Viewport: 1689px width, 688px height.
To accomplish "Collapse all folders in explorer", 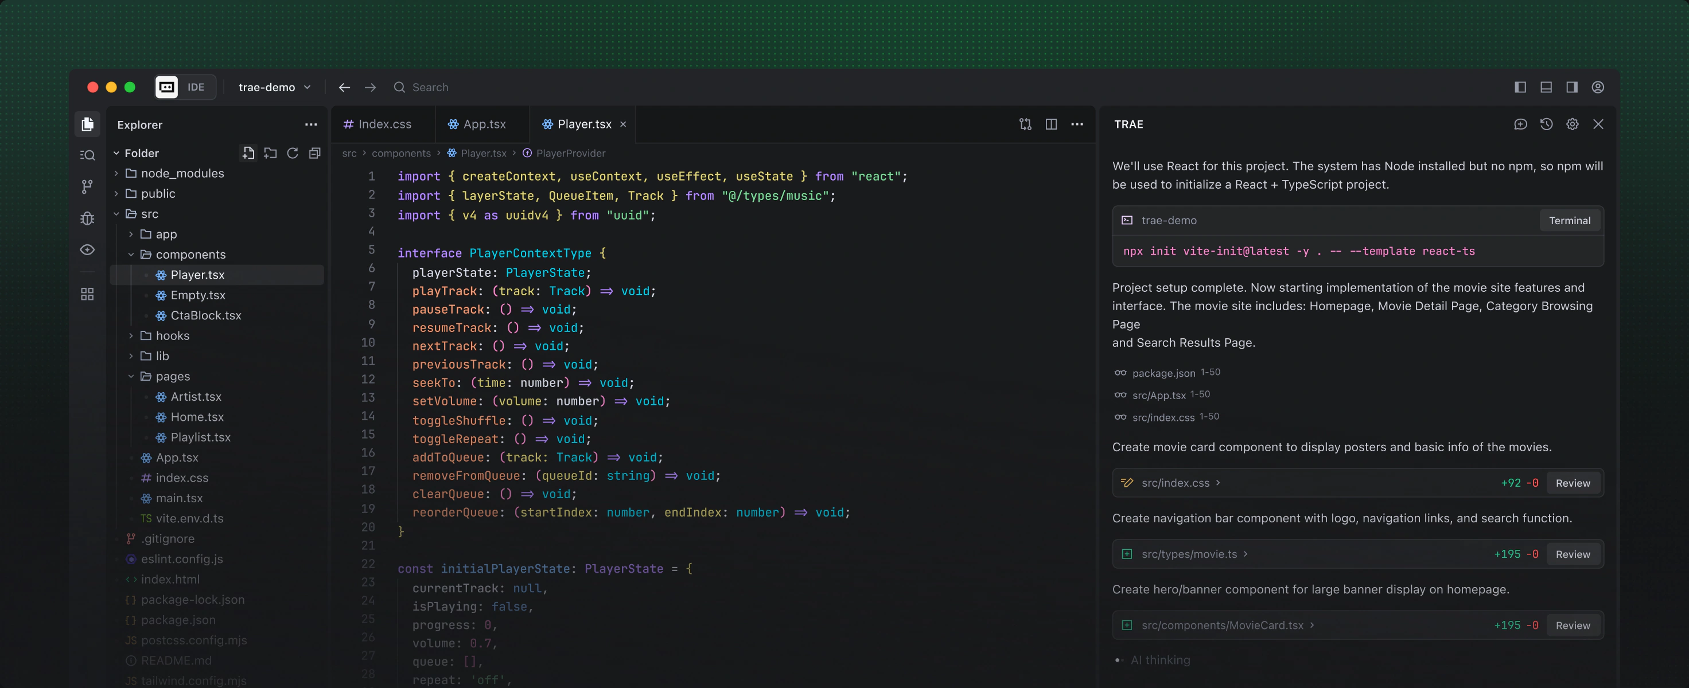I will point(315,153).
